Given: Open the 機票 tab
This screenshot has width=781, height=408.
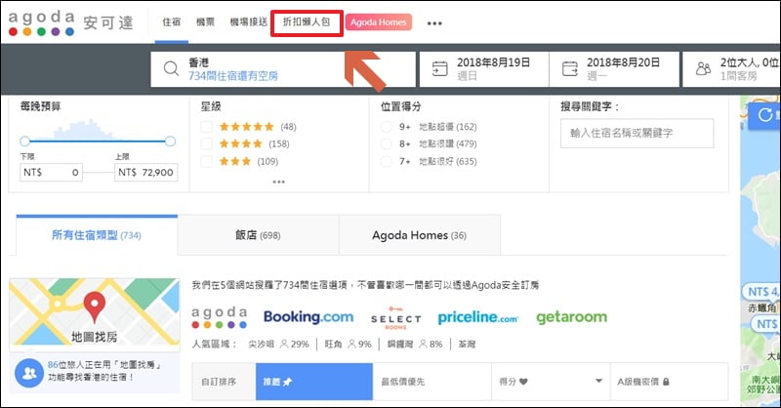Looking at the screenshot, I should point(205,22).
